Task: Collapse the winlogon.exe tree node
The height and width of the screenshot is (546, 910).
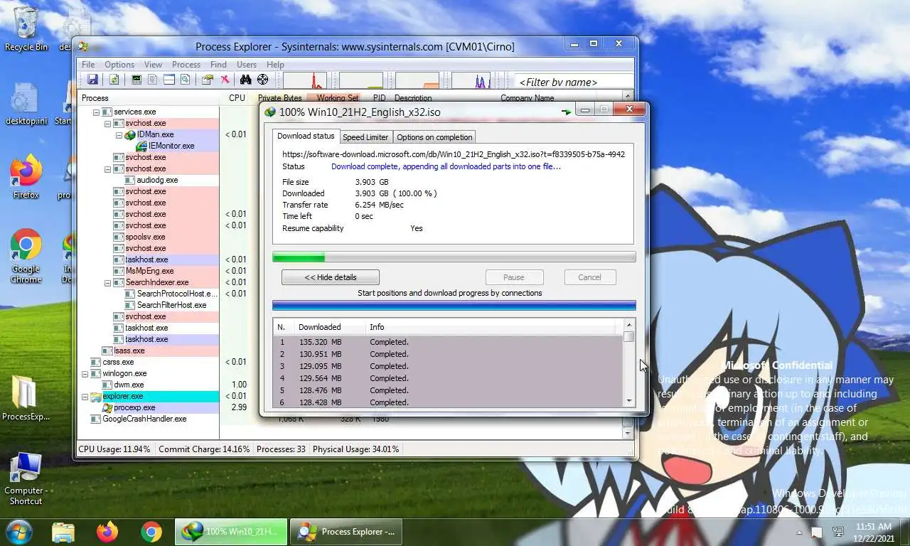Action: click(85, 374)
